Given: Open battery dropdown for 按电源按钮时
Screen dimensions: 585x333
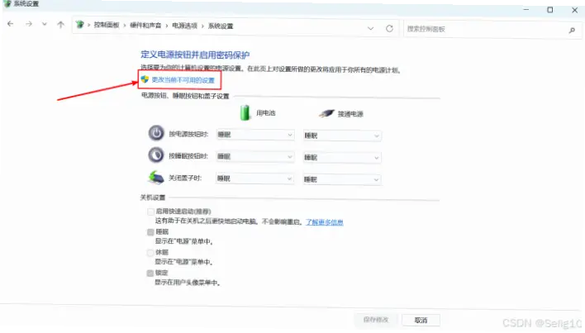Looking at the screenshot, I should (x=254, y=135).
